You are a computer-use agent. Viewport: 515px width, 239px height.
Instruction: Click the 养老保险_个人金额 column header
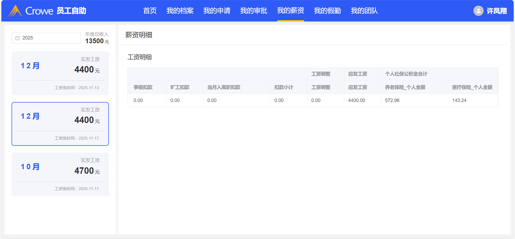[405, 87]
